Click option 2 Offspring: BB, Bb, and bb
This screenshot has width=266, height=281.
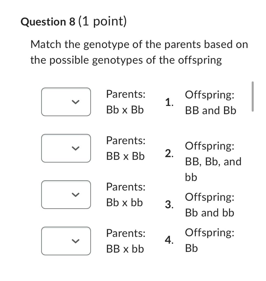coord(213,161)
